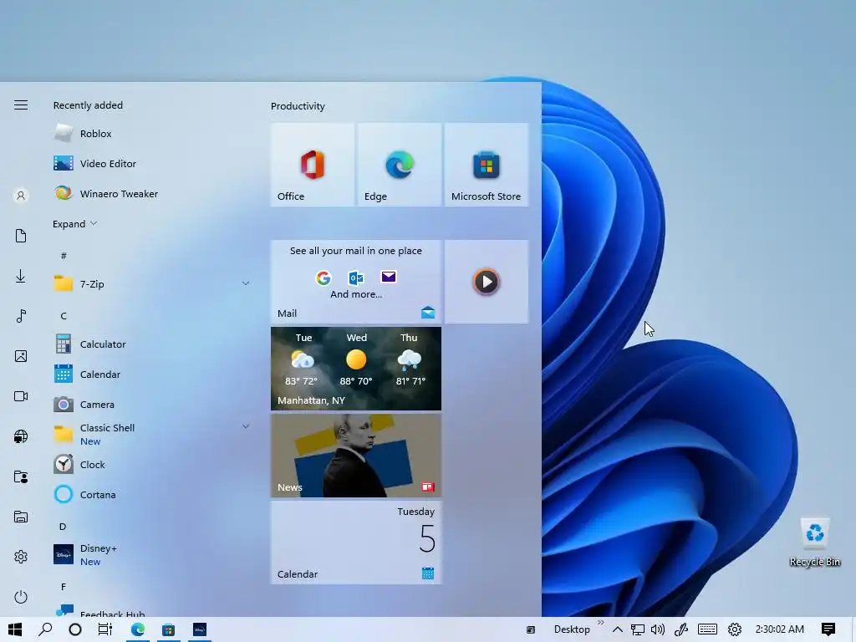Open the Classic Shell folder entry

pyautogui.click(x=151, y=435)
